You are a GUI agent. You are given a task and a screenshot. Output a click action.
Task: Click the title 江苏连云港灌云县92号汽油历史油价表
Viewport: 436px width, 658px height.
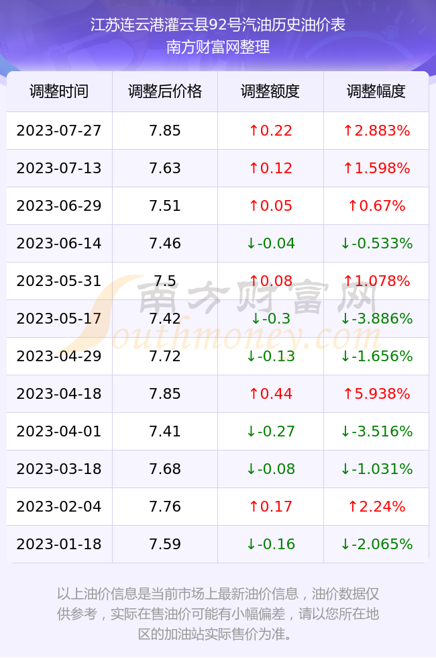coord(218,25)
